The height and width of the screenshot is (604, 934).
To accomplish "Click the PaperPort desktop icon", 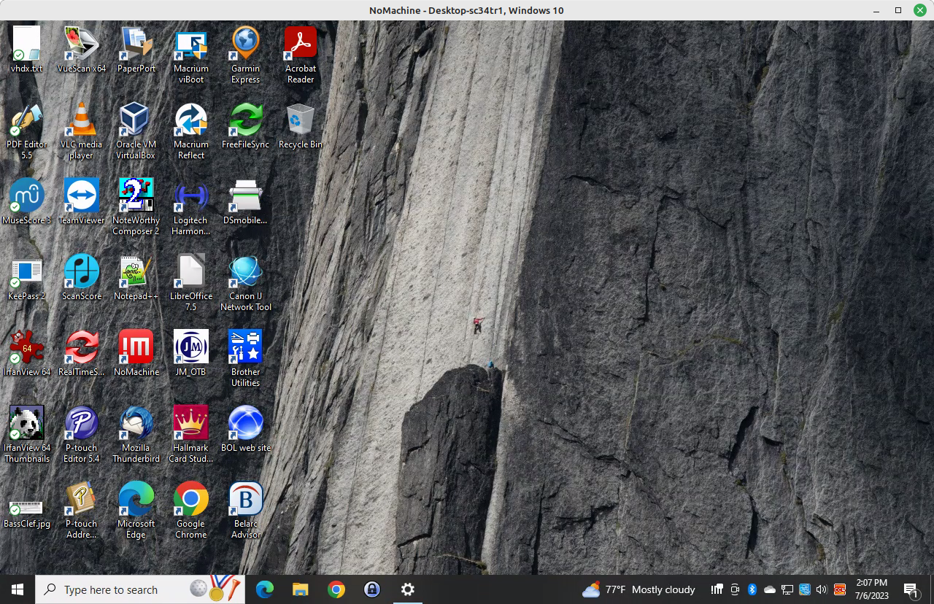I will (136, 50).
